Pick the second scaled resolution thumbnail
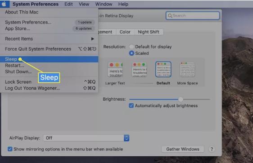This screenshot has width=253, height=163. tap(140, 70)
